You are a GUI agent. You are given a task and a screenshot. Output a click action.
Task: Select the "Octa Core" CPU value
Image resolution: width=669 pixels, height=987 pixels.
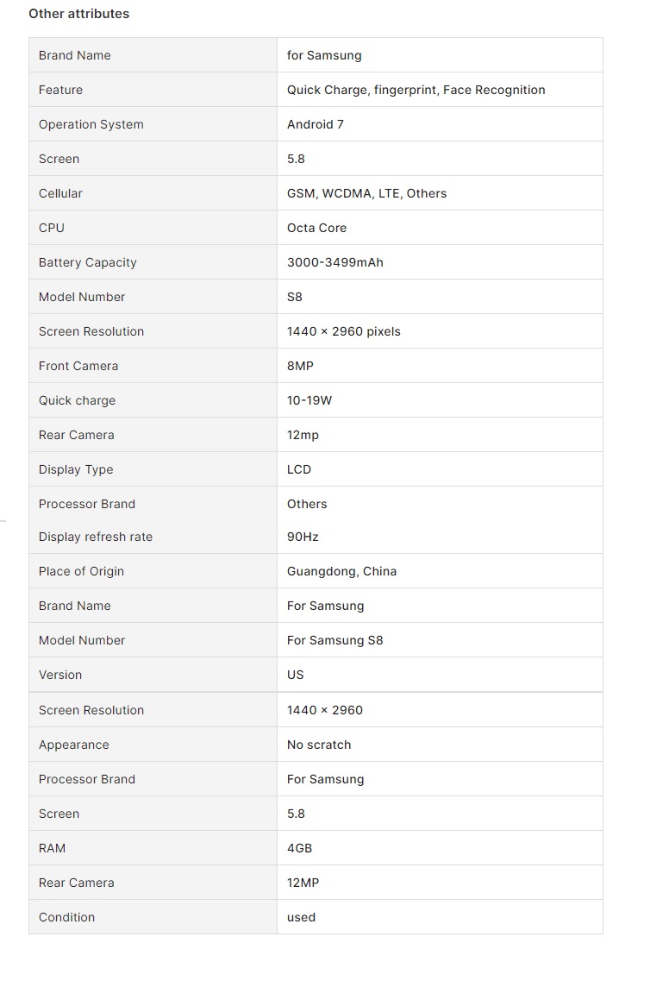316,228
